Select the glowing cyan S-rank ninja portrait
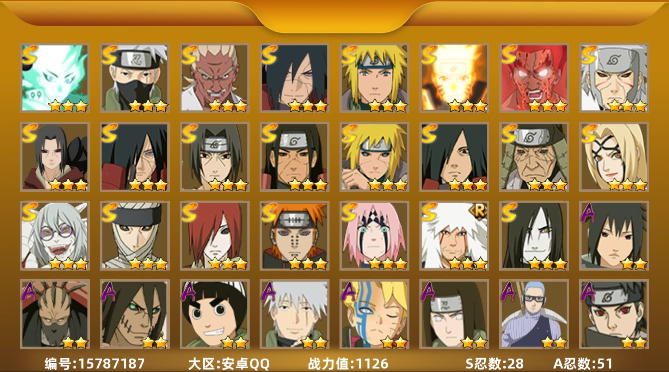Viewport: 669px width, 372px height. point(54,77)
